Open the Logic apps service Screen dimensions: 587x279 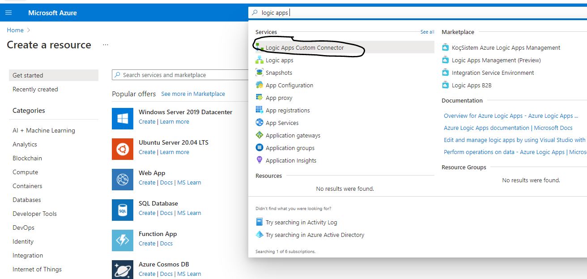click(x=278, y=60)
